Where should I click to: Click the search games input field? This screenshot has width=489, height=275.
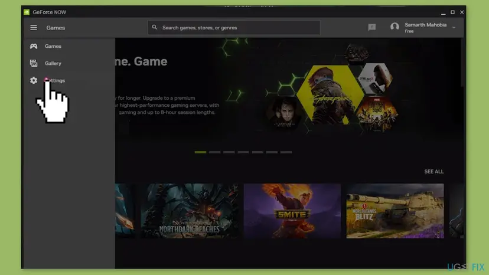234,28
